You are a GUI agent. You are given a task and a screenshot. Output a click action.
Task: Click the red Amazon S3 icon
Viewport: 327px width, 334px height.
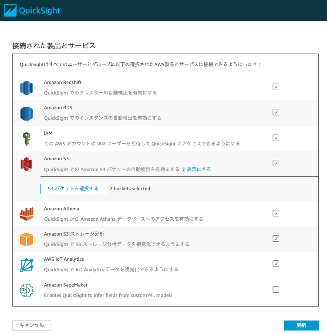click(x=27, y=164)
